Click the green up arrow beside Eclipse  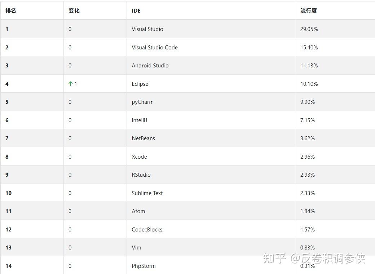coord(71,84)
